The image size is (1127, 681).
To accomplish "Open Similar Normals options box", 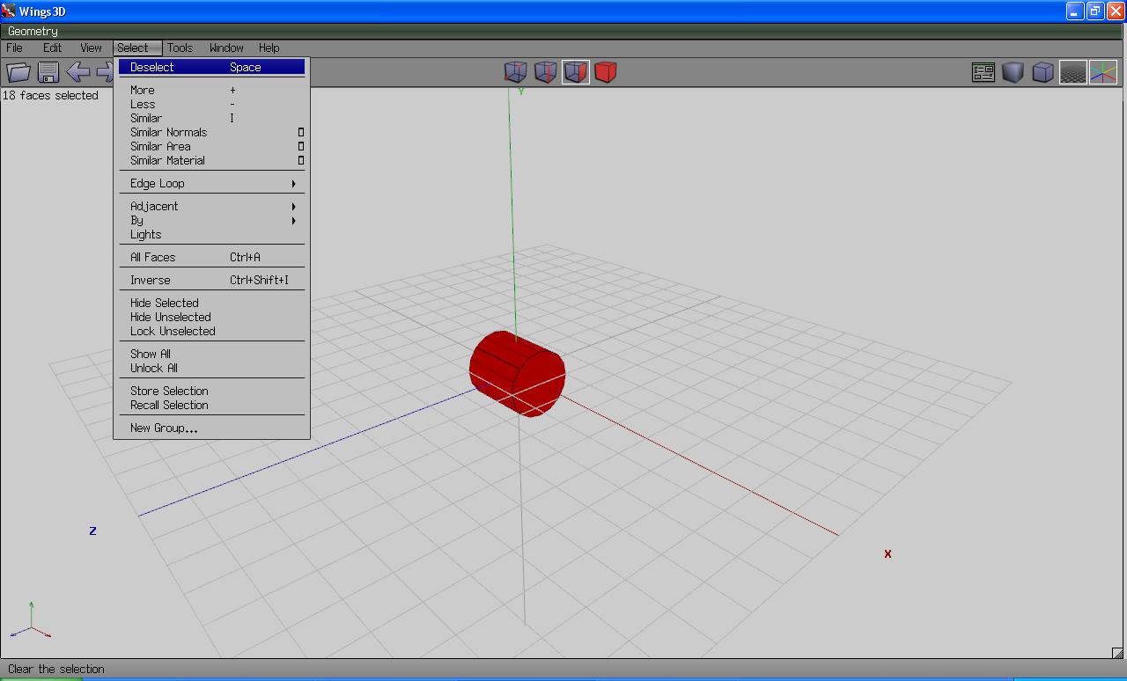I will pyautogui.click(x=300, y=133).
